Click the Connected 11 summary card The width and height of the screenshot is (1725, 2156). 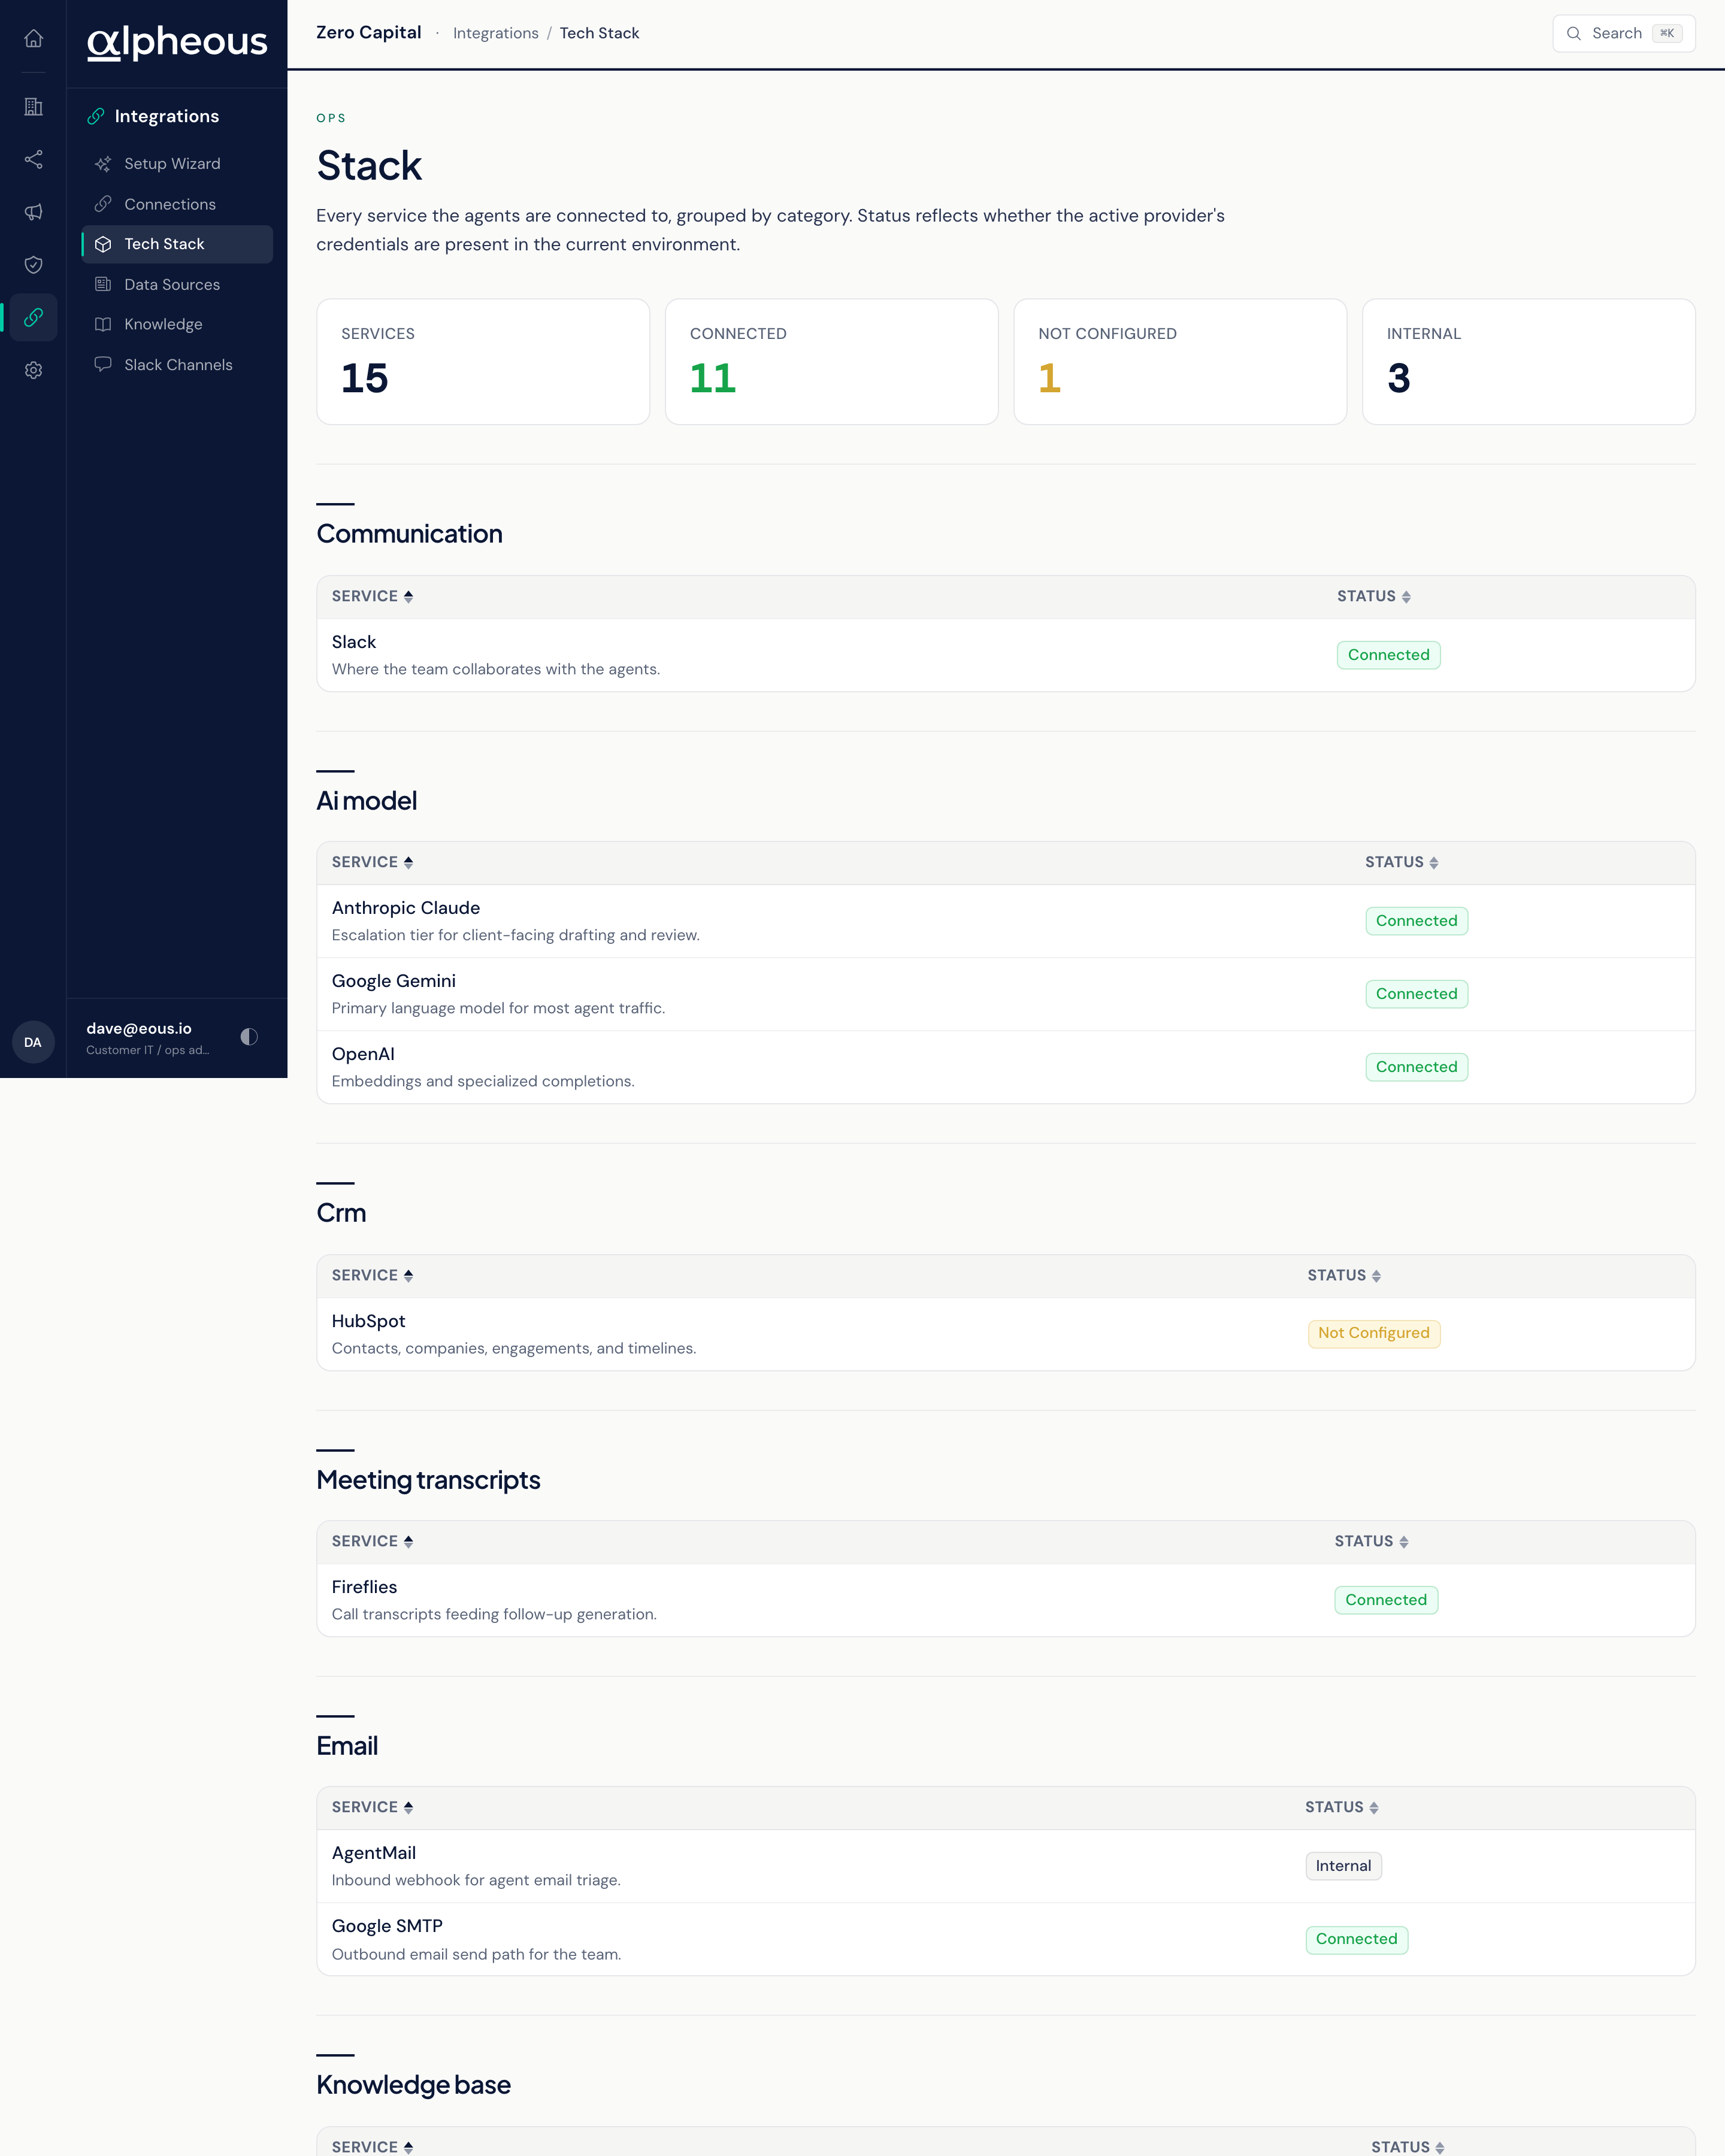coord(832,362)
